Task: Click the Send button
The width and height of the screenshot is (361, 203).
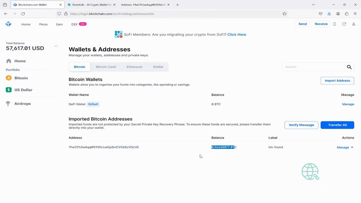Action: 303,24
